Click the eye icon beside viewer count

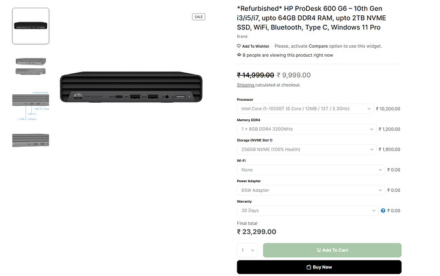[239, 55]
